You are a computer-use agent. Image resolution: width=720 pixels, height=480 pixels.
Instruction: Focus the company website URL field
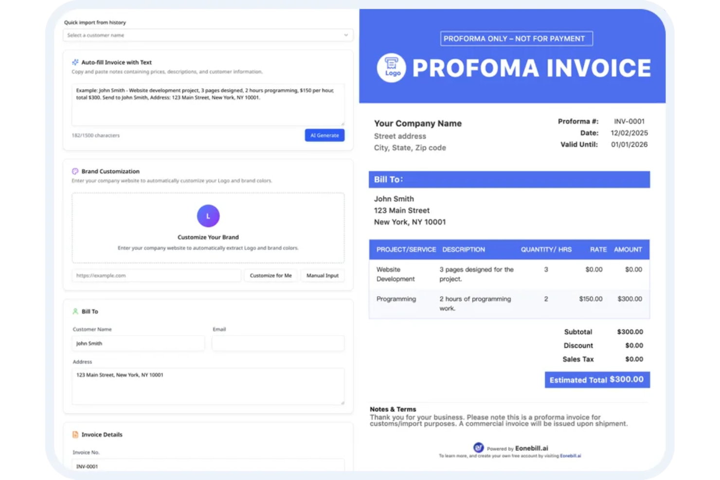tap(156, 275)
